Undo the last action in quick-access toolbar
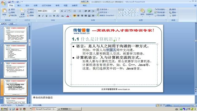This screenshot has height=111, width=197. 13,2
